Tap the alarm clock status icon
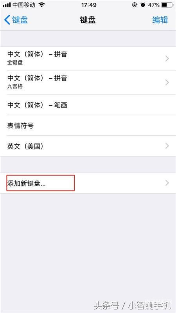This screenshot has width=176, height=313. (143, 5)
